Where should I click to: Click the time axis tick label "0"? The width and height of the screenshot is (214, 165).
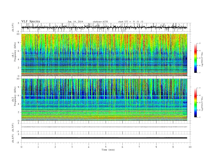[x=21, y=147]
